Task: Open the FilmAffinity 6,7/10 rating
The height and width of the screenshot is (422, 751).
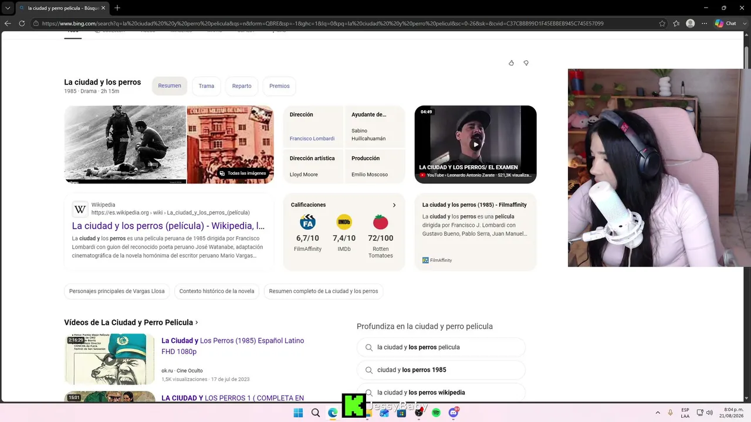Action: click(x=308, y=233)
